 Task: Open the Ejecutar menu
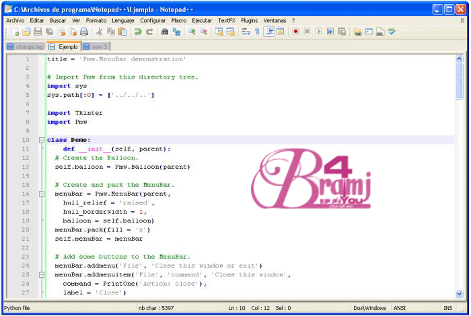[x=202, y=20]
